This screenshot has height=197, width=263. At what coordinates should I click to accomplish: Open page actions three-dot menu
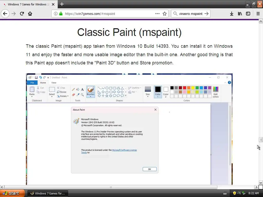157,14
